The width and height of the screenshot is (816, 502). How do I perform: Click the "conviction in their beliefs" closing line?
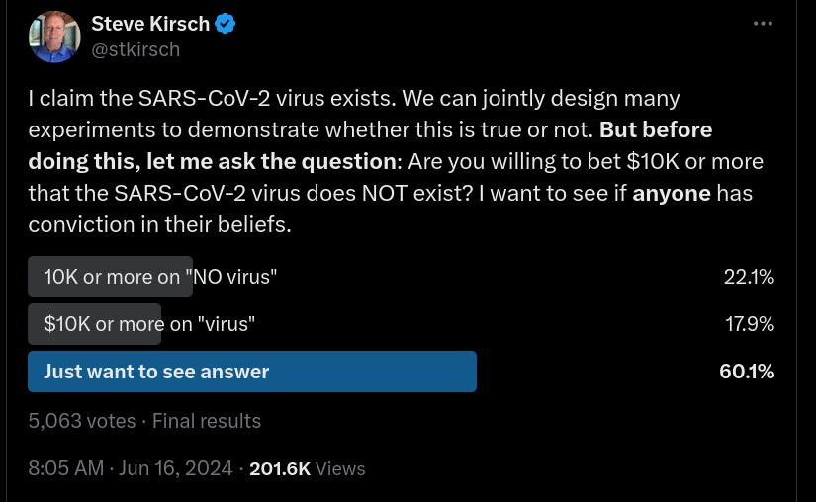coord(159,224)
